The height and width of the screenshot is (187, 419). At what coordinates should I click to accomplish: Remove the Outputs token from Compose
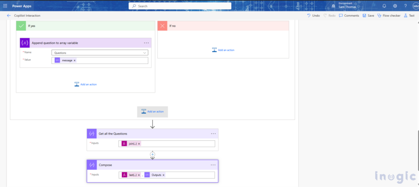[x=164, y=175]
